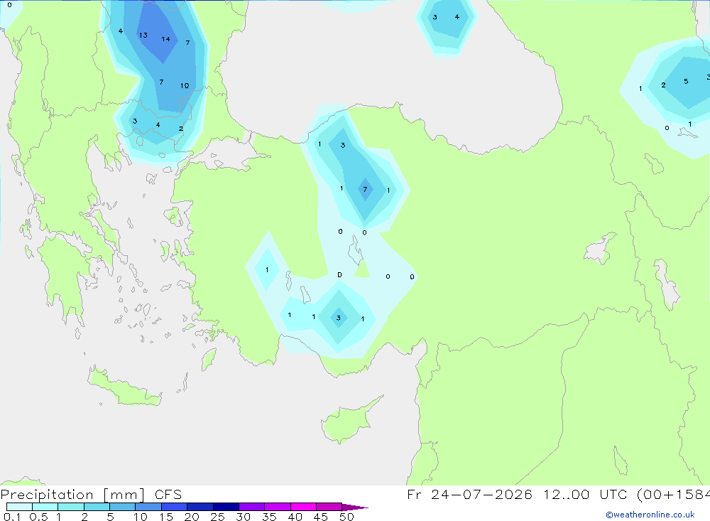Pick the legend swatch between 15 and 20

coord(174,507)
